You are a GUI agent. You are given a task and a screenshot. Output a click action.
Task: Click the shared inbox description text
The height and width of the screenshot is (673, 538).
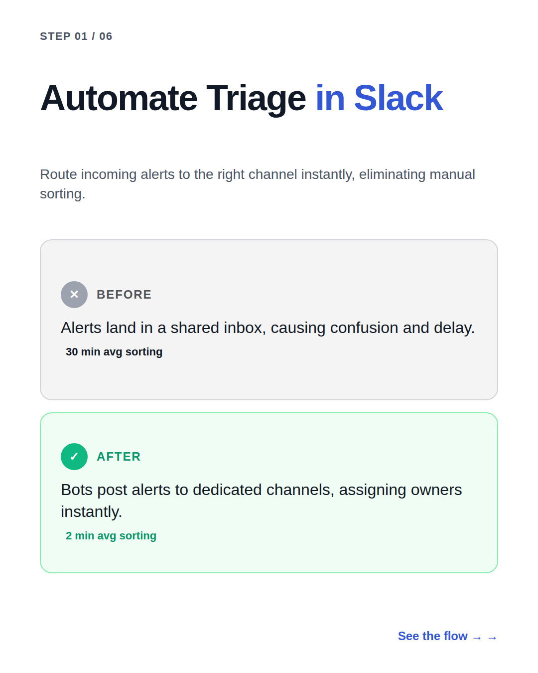268,328
